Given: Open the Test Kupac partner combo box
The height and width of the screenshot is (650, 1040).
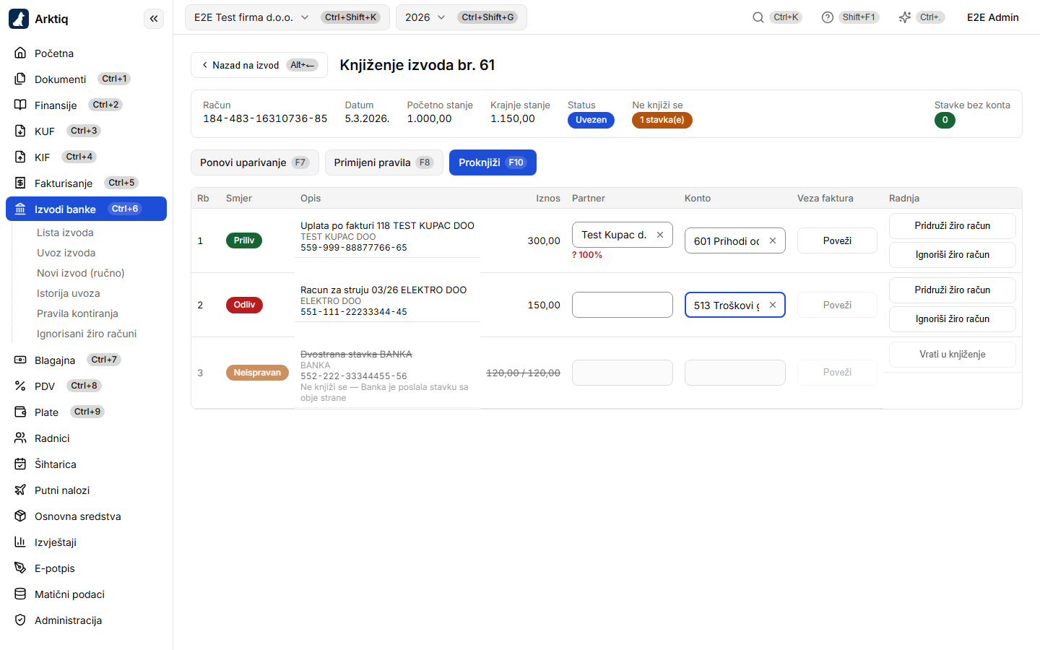Looking at the screenshot, I should pyautogui.click(x=623, y=235).
